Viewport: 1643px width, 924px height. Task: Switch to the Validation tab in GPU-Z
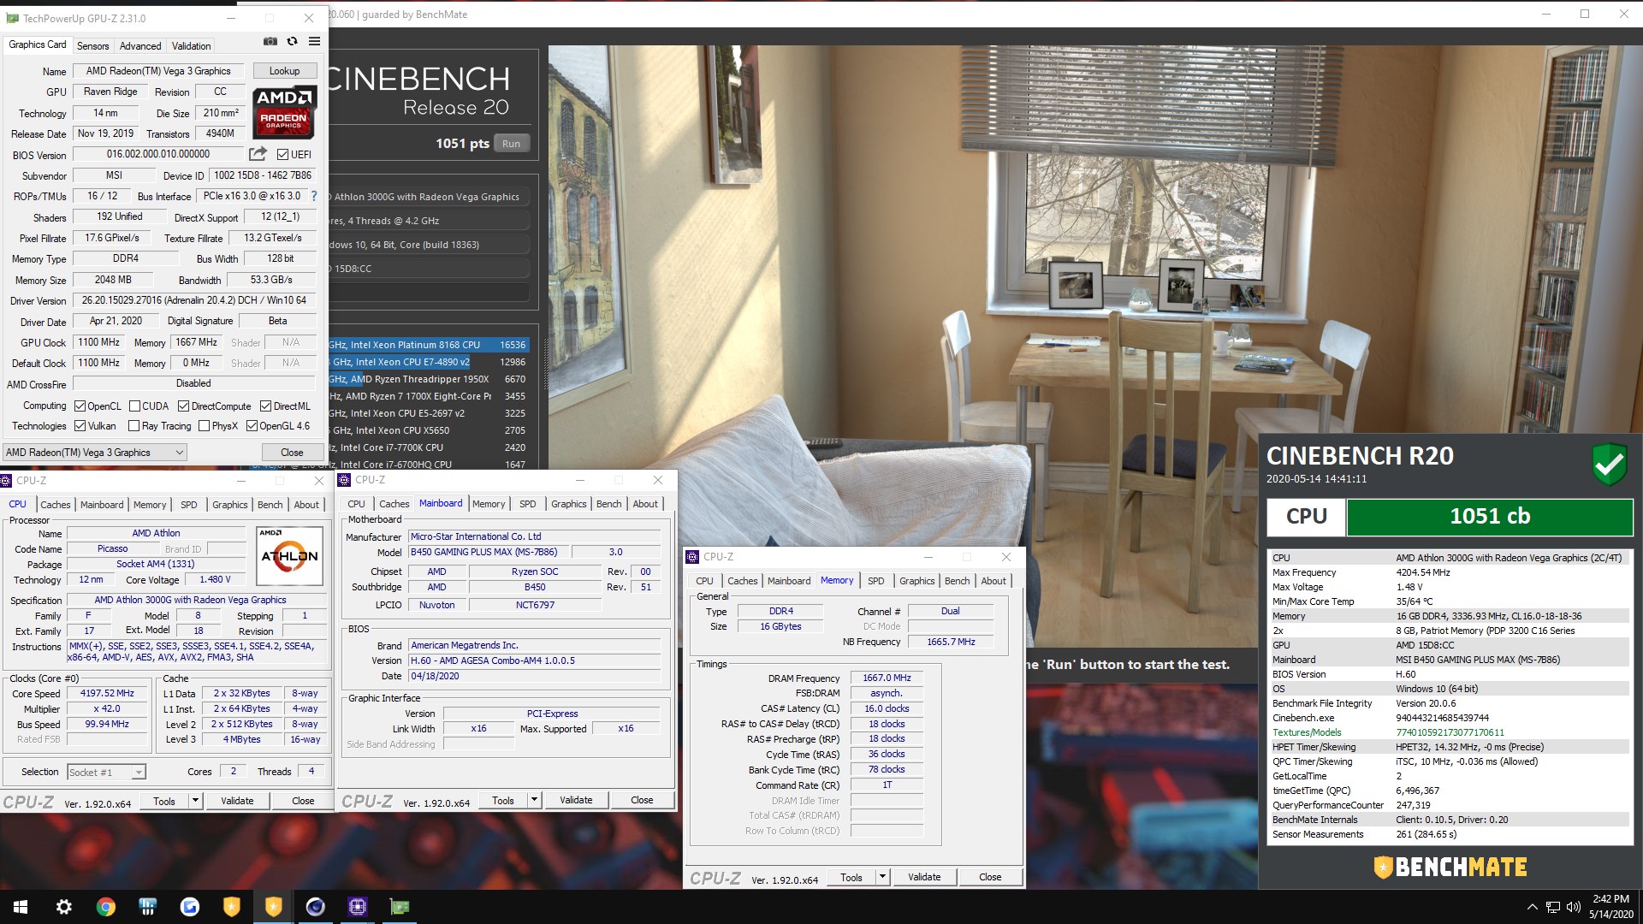pos(191,46)
